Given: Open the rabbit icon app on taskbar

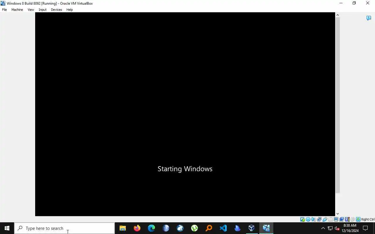Looking at the screenshot, I should 180,228.
